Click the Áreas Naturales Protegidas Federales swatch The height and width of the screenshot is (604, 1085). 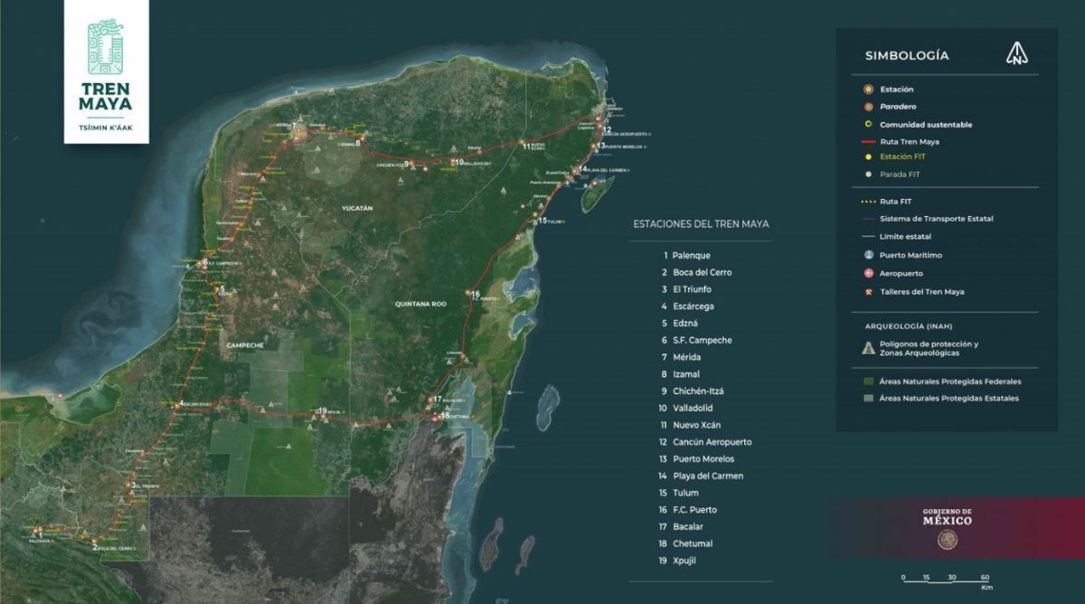coord(868,382)
